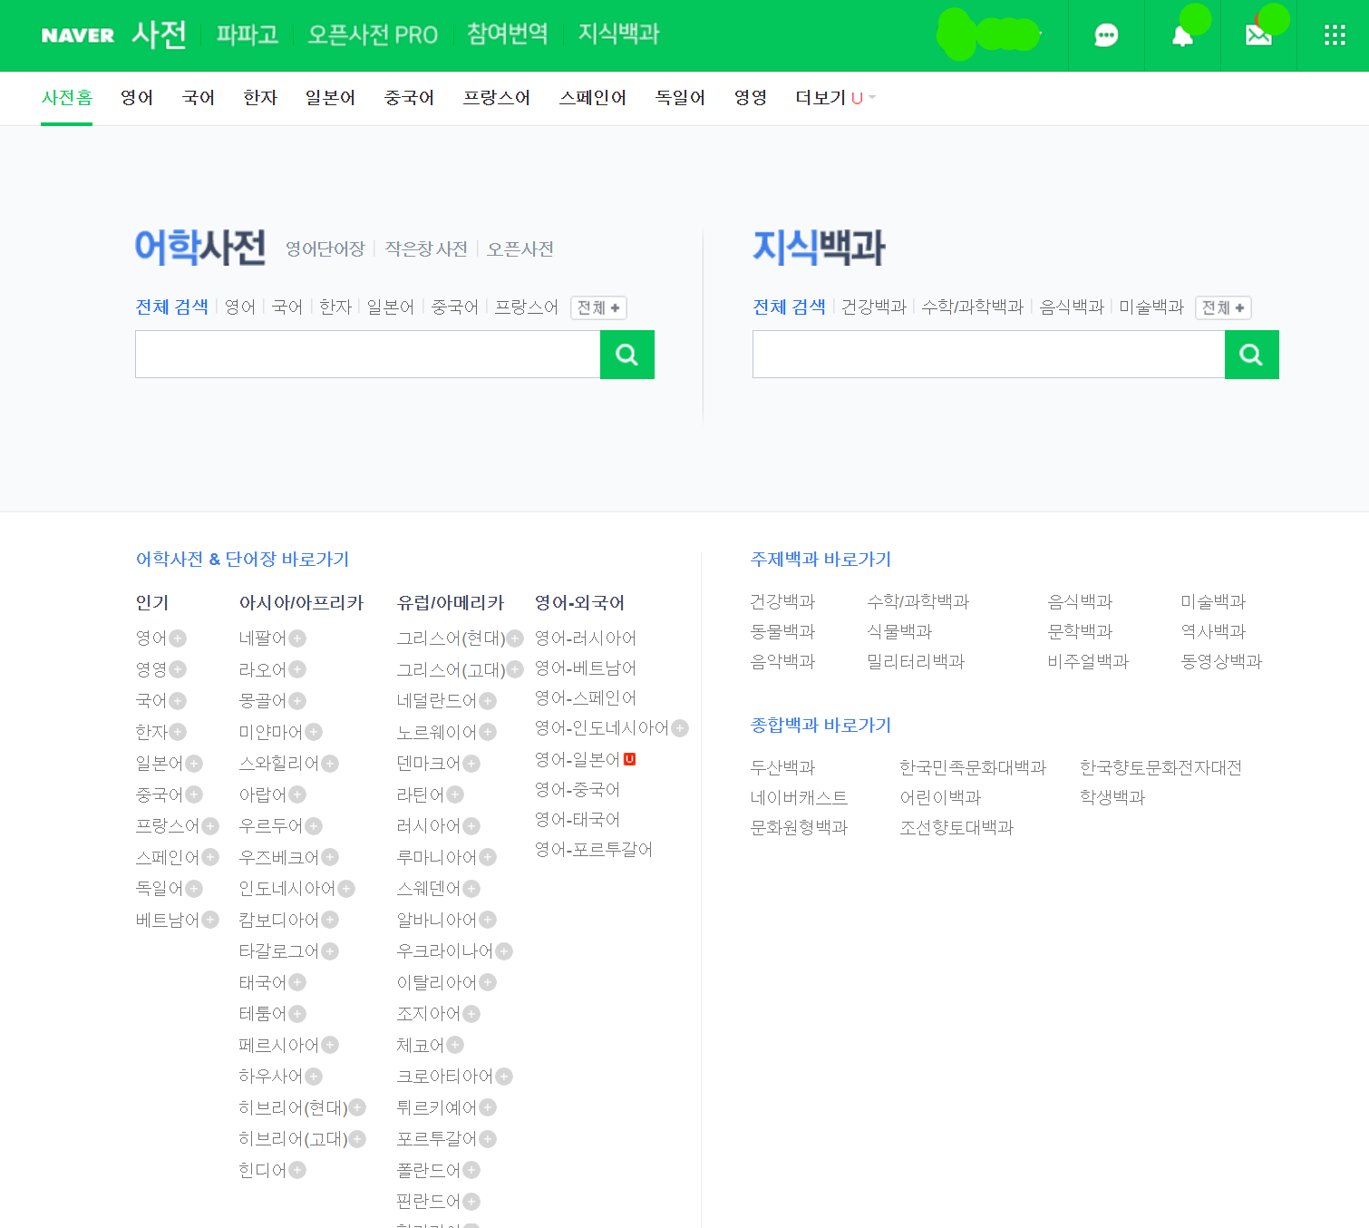
Task: Open 밀리터리백과 under 주제백과 바로가기
Action: tap(916, 661)
